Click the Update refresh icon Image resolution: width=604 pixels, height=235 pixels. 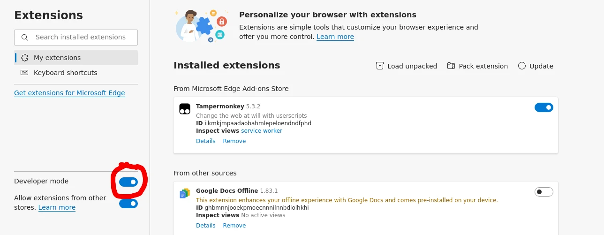tap(522, 66)
